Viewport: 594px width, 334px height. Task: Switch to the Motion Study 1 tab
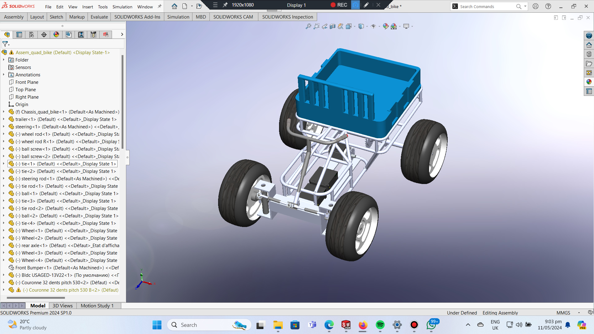pos(97,306)
